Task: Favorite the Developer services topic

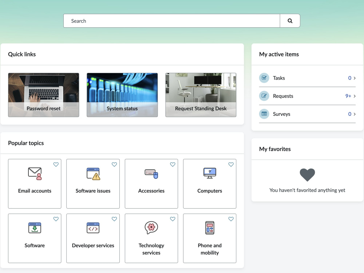Action: (x=114, y=219)
